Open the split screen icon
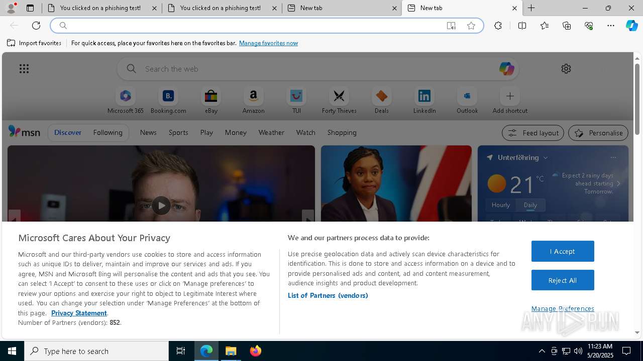The width and height of the screenshot is (643, 361). (x=522, y=26)
